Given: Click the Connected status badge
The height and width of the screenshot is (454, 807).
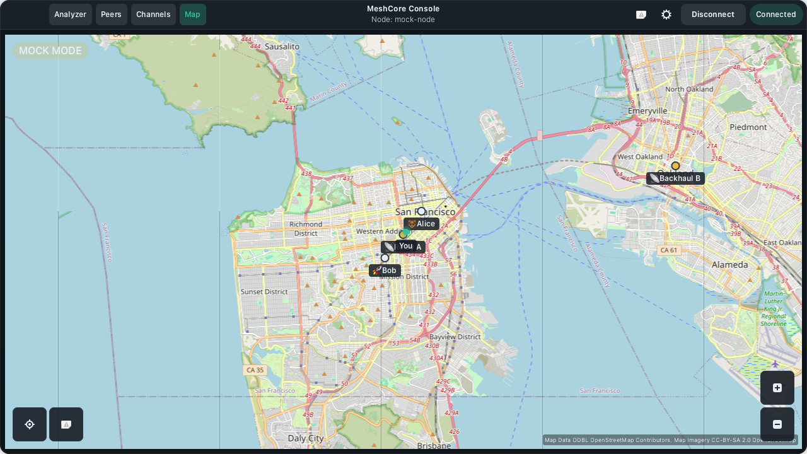Looking at the screenshot, I should click(x=775, y=15).
